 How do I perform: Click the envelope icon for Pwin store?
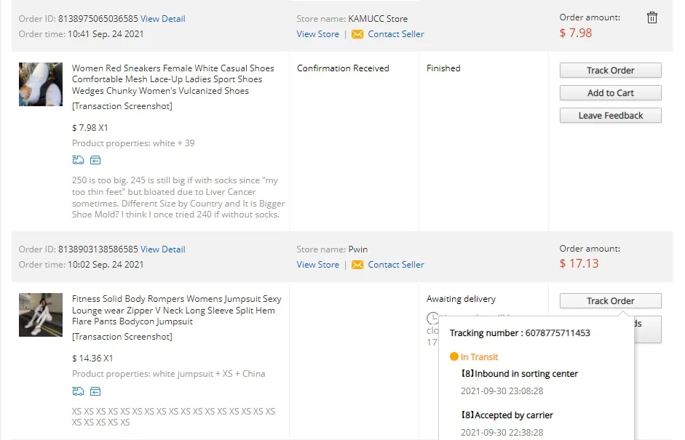tap(357, 265)
